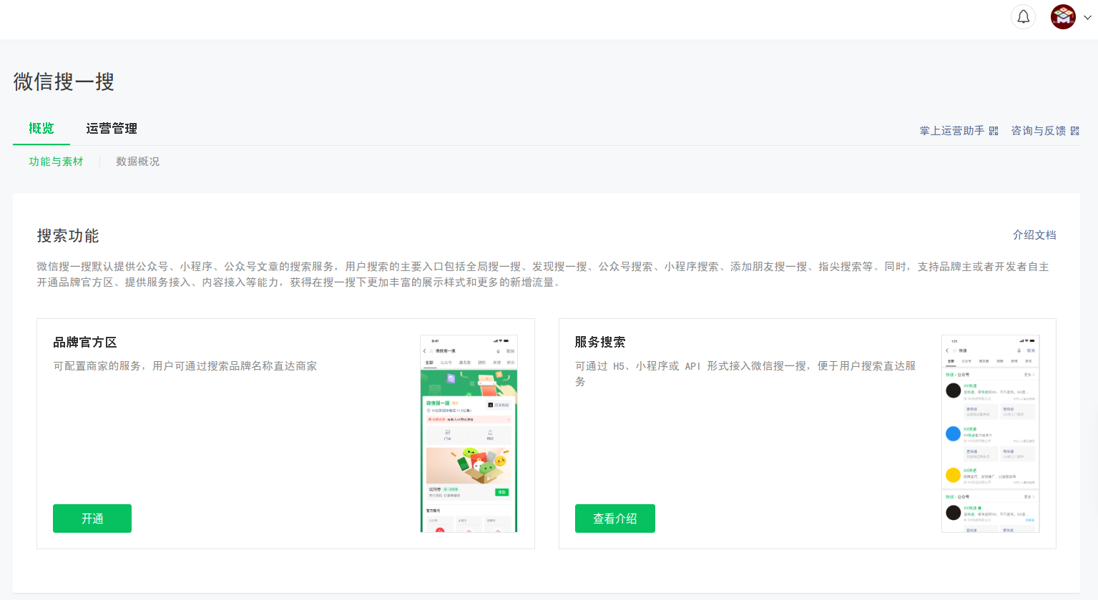Click the user avatar picture
This screenshot has width=1098, height=600.
coord(1063,16)
